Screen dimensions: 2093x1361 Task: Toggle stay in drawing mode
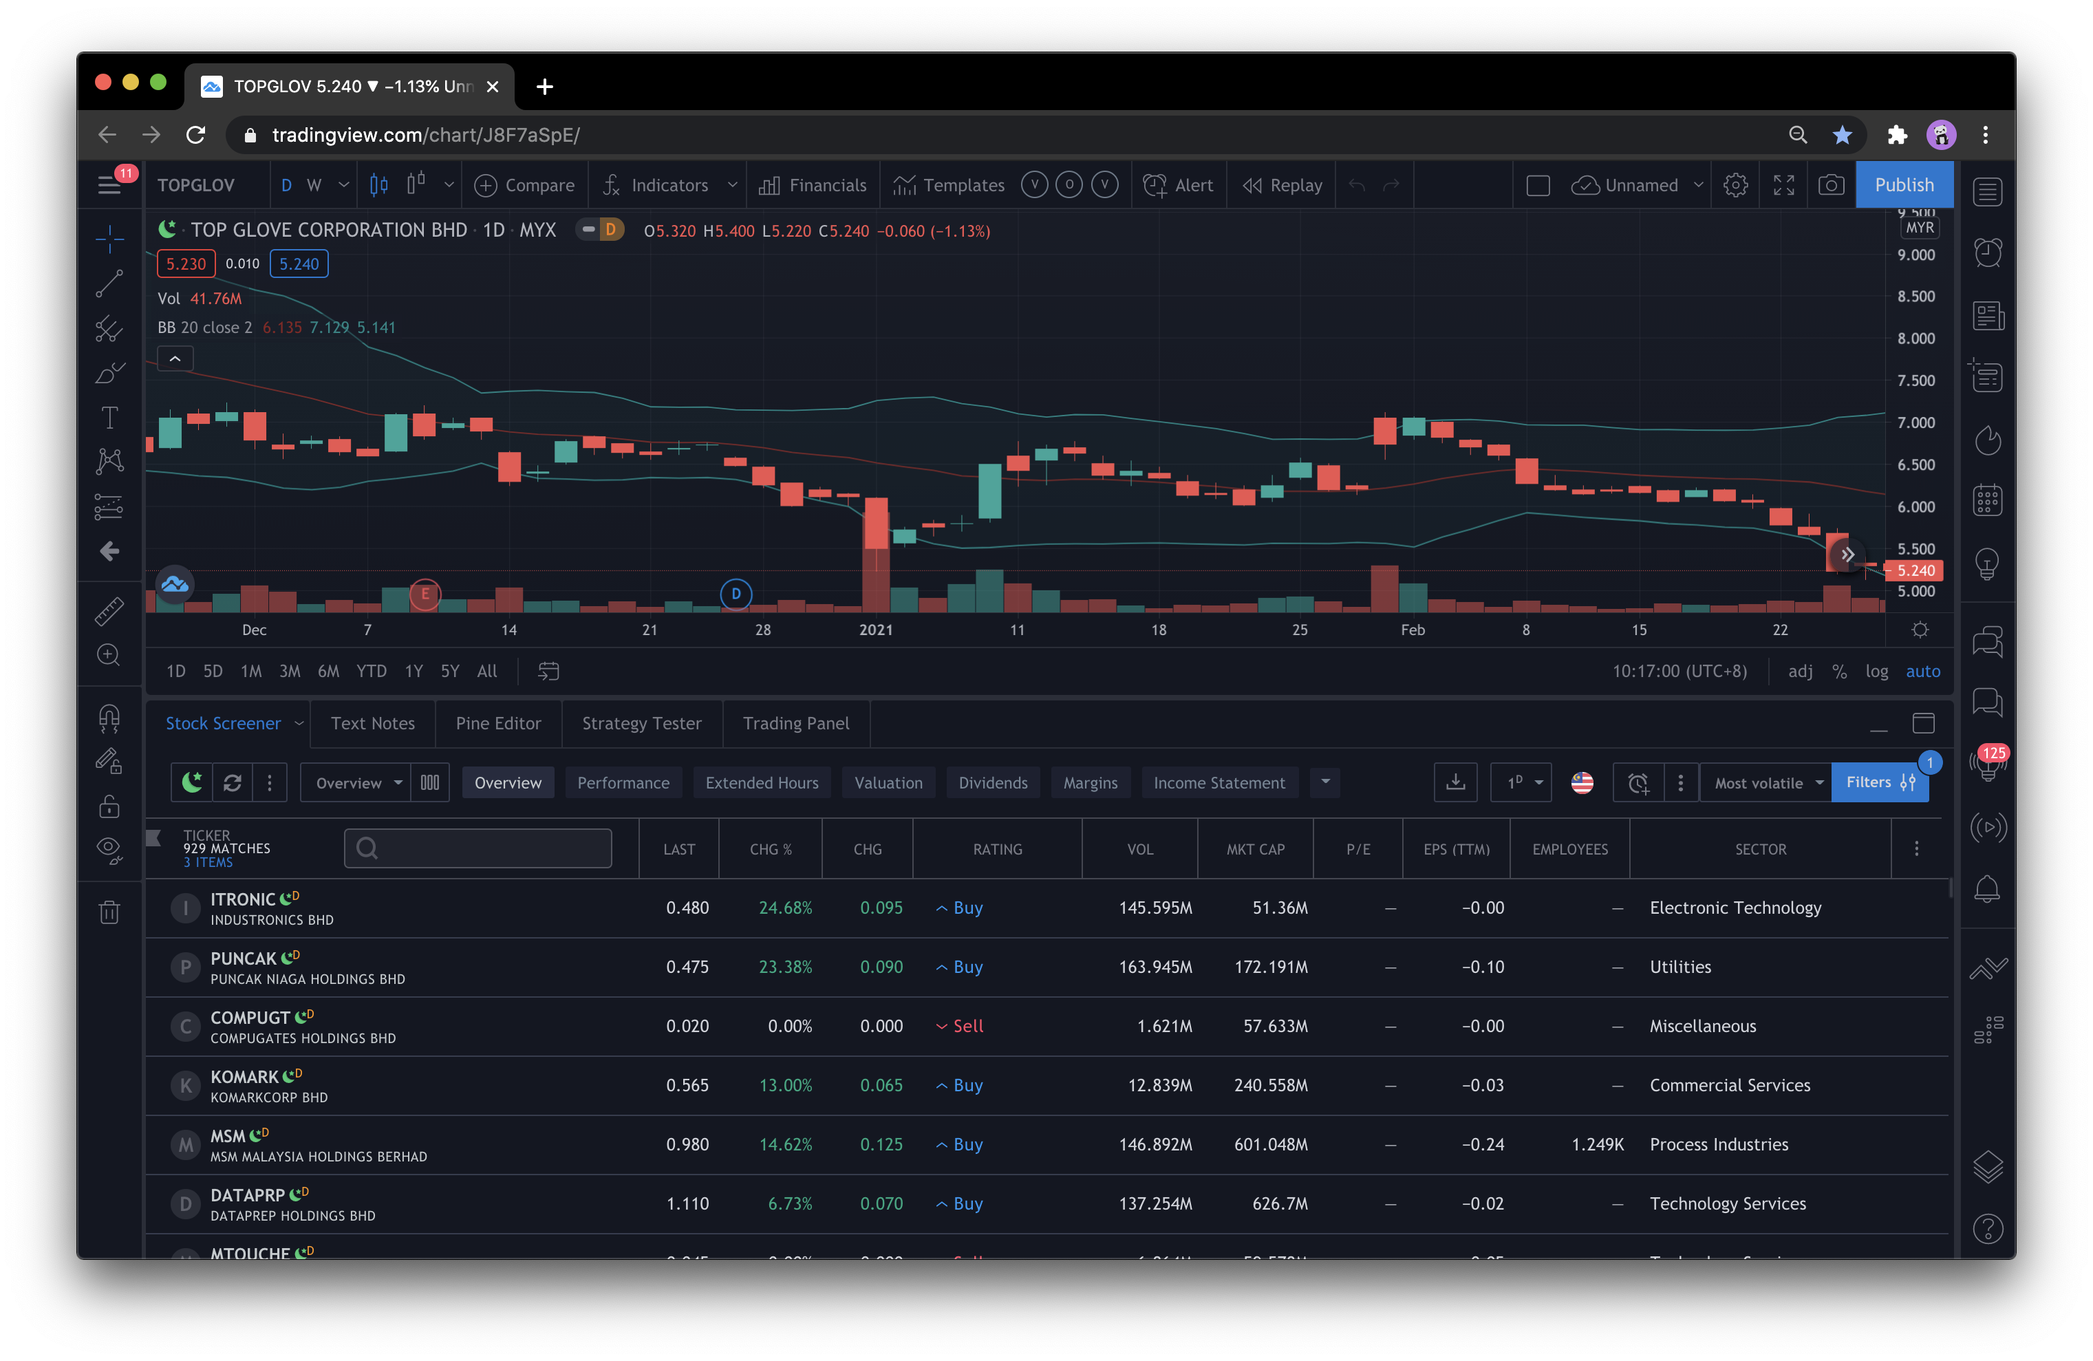coord(109,762)
